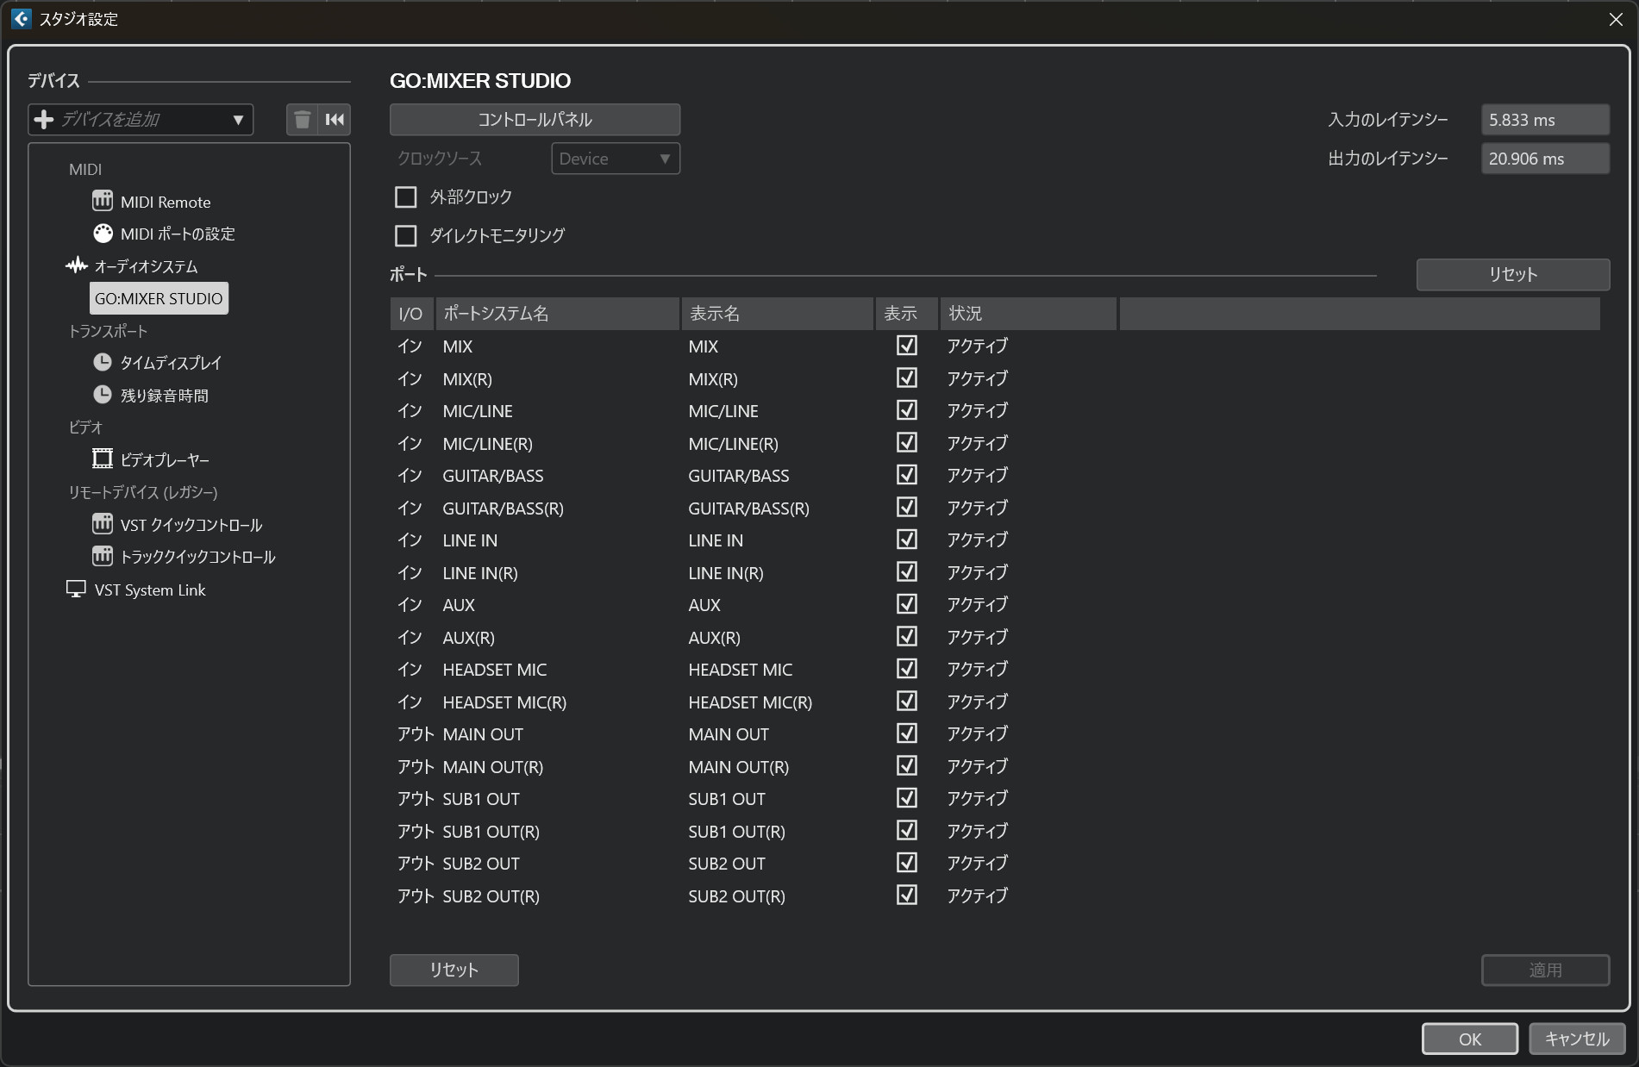Click the VST System Link monitor icon
The width and height of the screenshot is (1639, 1067).
[76, 590]
